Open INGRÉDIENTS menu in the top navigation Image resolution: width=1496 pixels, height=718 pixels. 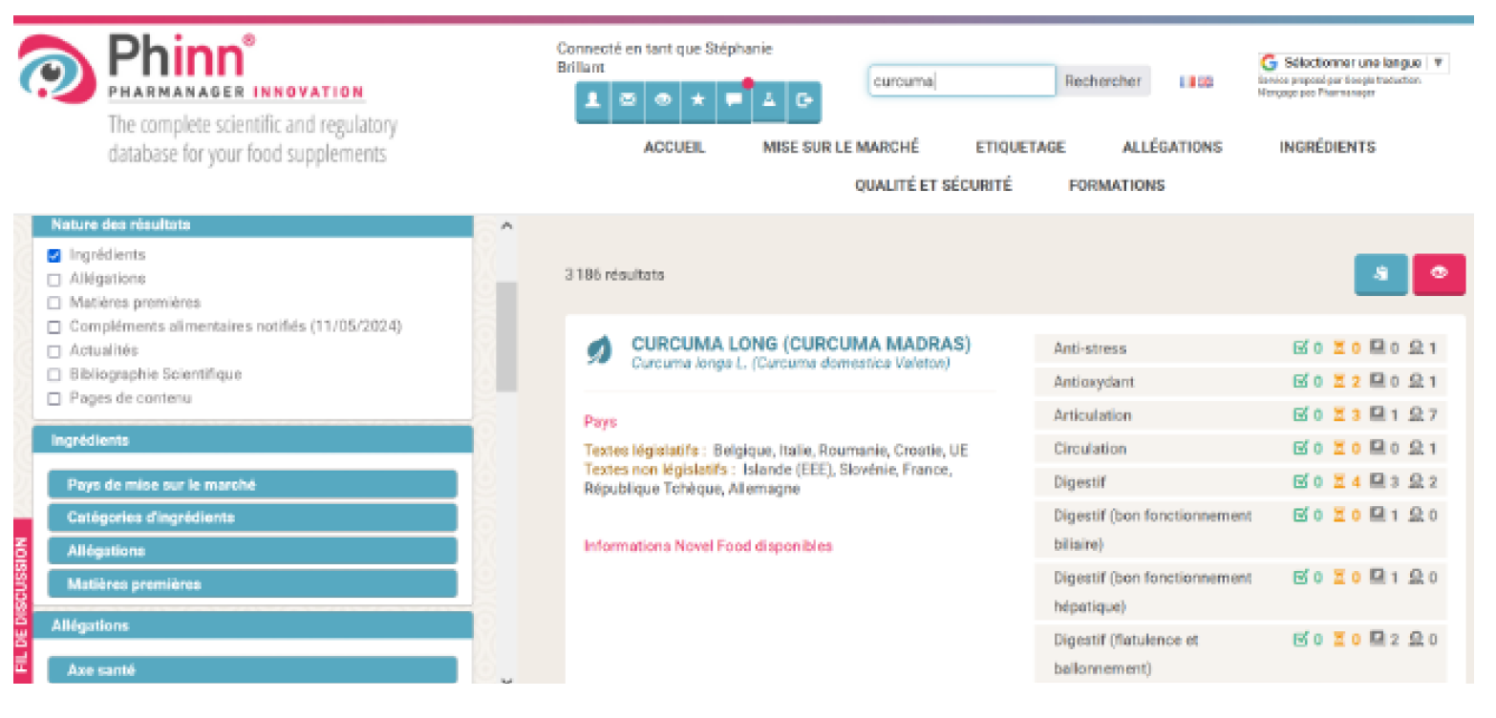(x=1328, y=147)
